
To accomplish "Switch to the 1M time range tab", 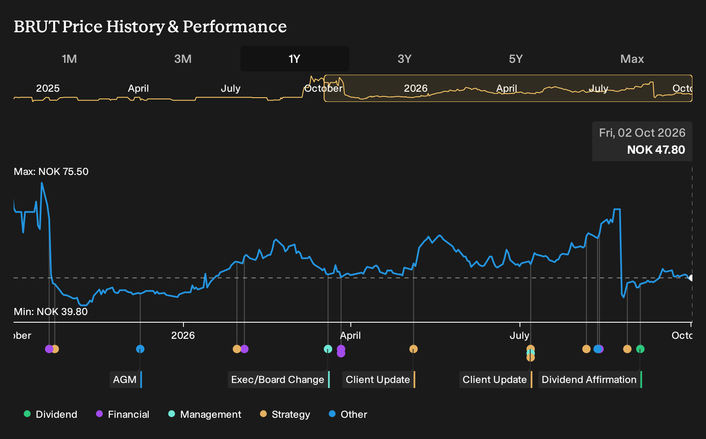I will (x=69, y=59).
